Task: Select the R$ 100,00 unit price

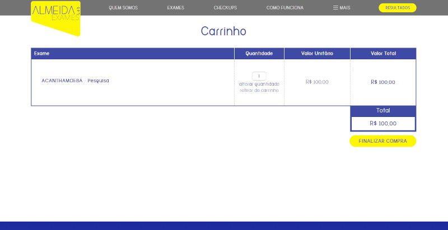Action: coord(317,82)
